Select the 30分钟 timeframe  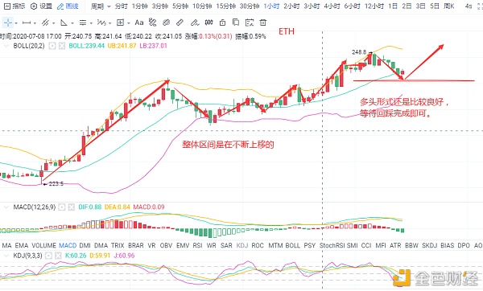pos(250,6)
